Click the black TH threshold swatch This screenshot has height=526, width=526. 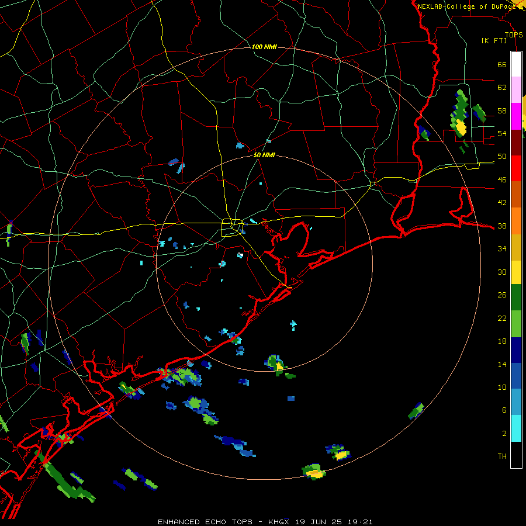[516, 455]
